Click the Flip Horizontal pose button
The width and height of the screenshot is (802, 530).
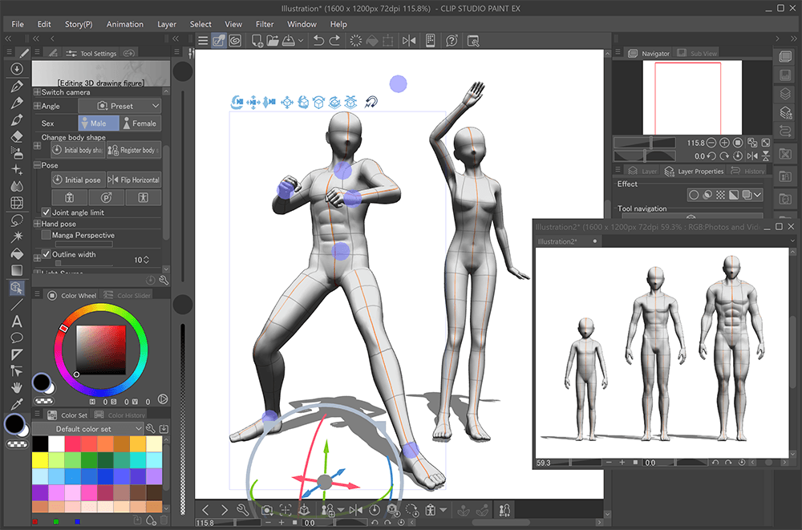(x=134, y=180)
